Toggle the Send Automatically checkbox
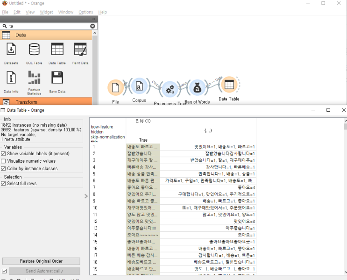Screen dimensions: 347x280 point(4,271)
